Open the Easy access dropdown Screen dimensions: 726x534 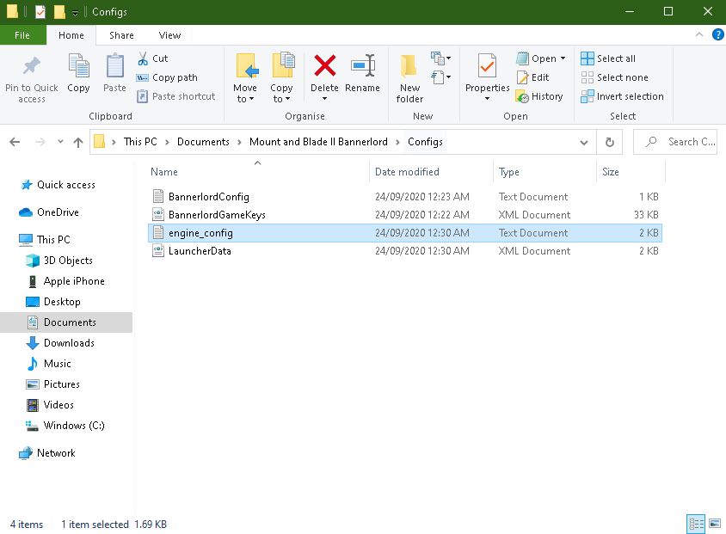coord(440,77)
